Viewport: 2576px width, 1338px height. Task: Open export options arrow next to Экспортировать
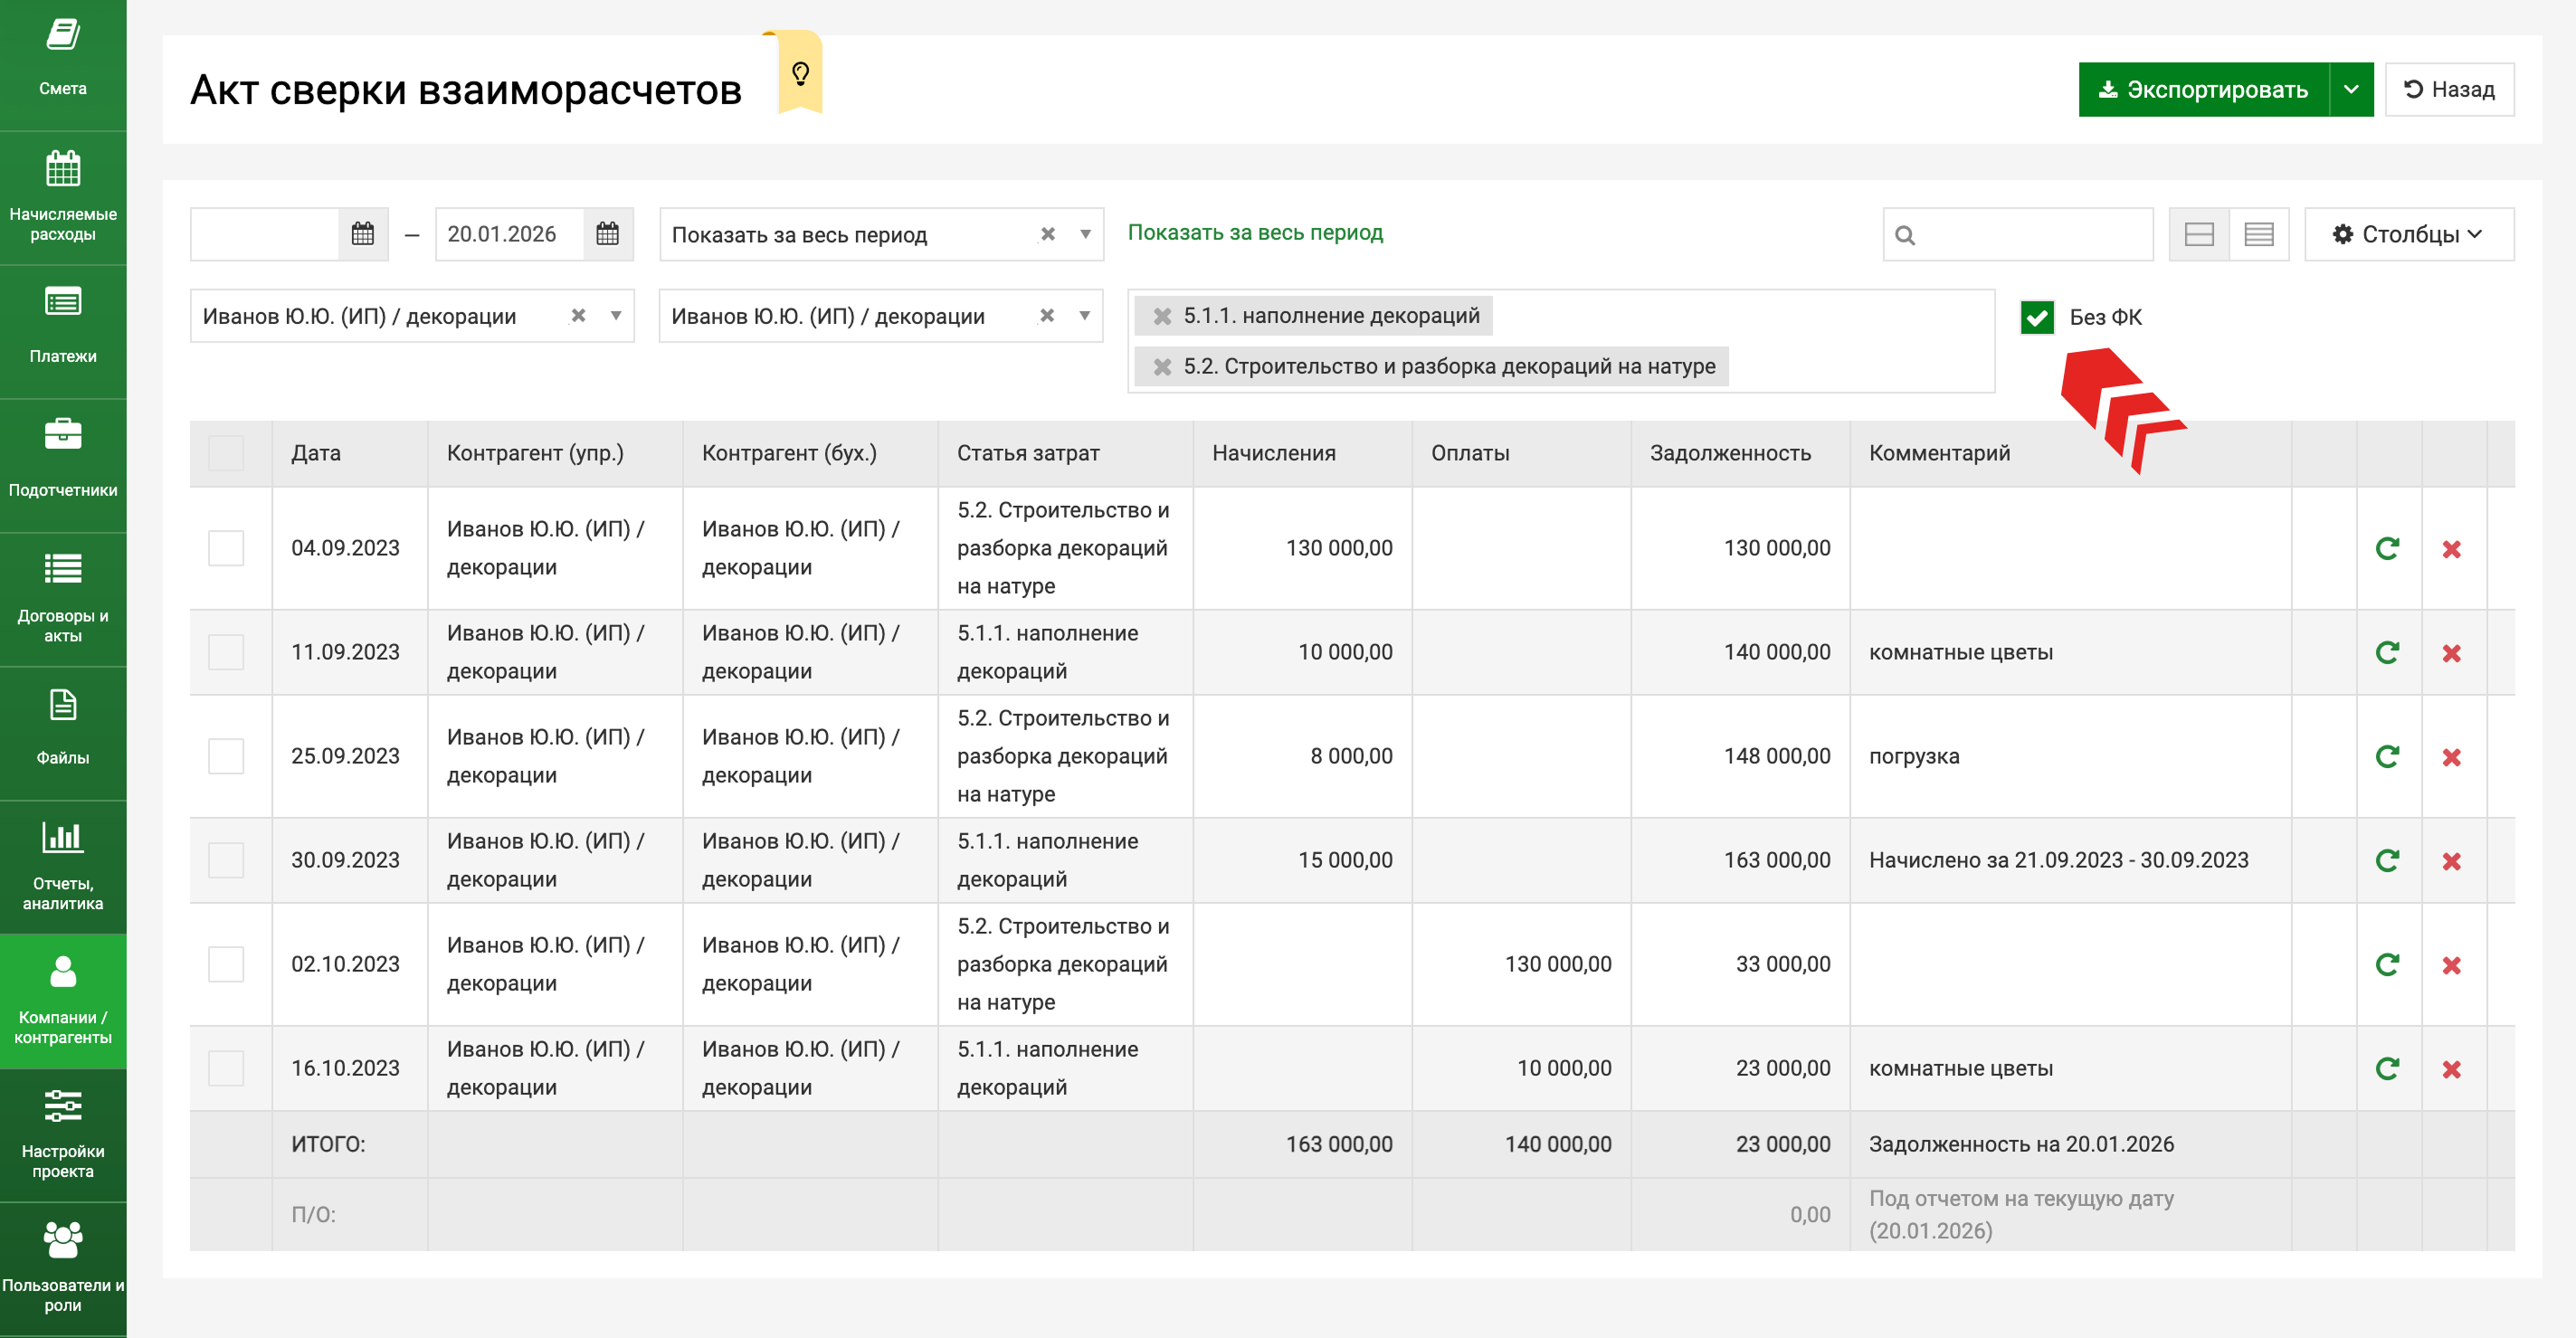click(2351, 90)
